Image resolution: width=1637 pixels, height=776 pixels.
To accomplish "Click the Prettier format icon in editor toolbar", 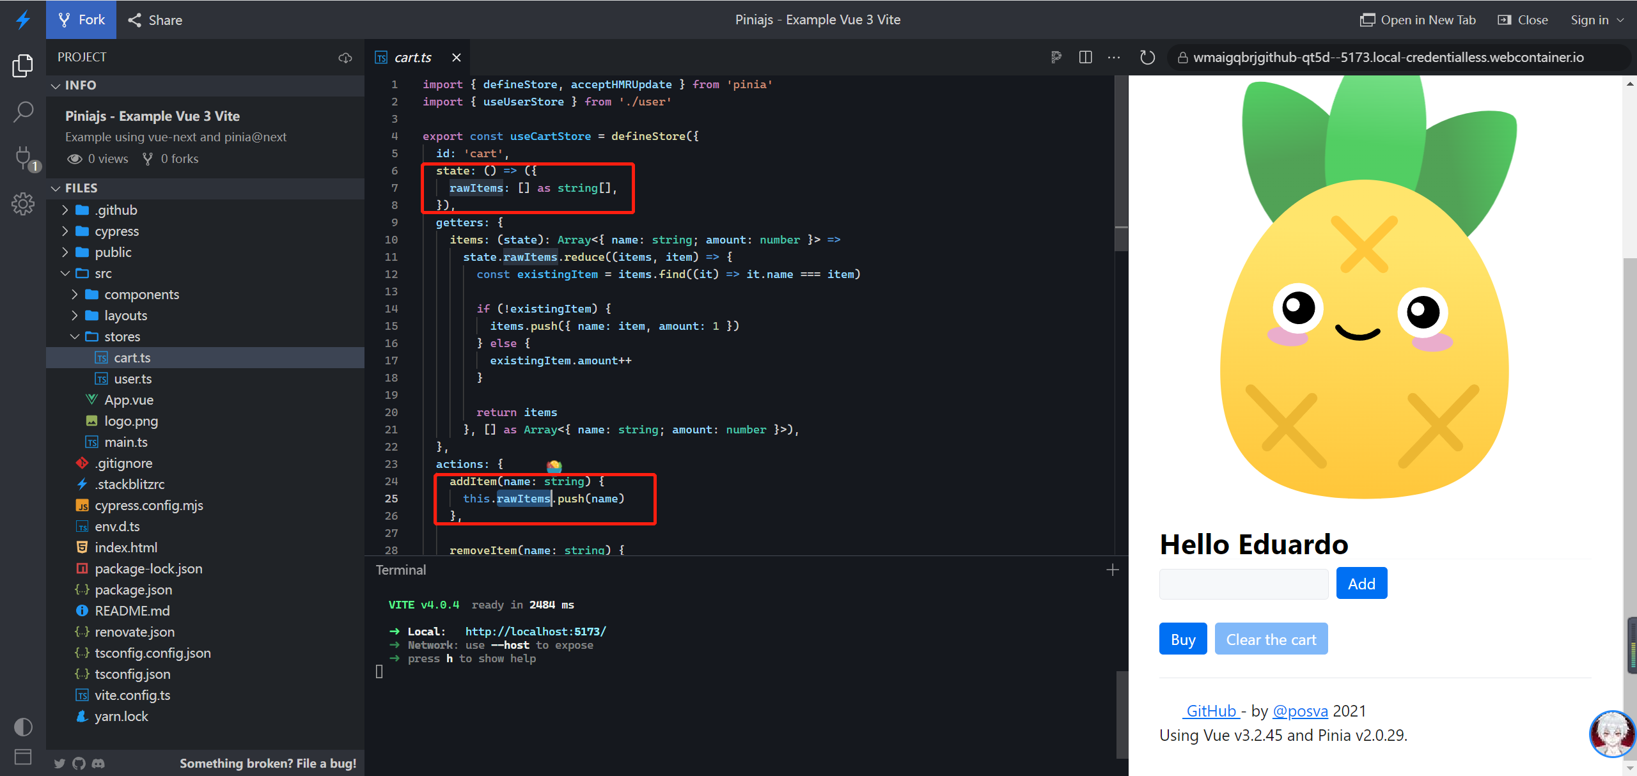I will (1056, 58).
